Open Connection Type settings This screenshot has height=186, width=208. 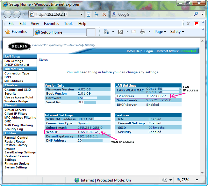pos(17,74)
